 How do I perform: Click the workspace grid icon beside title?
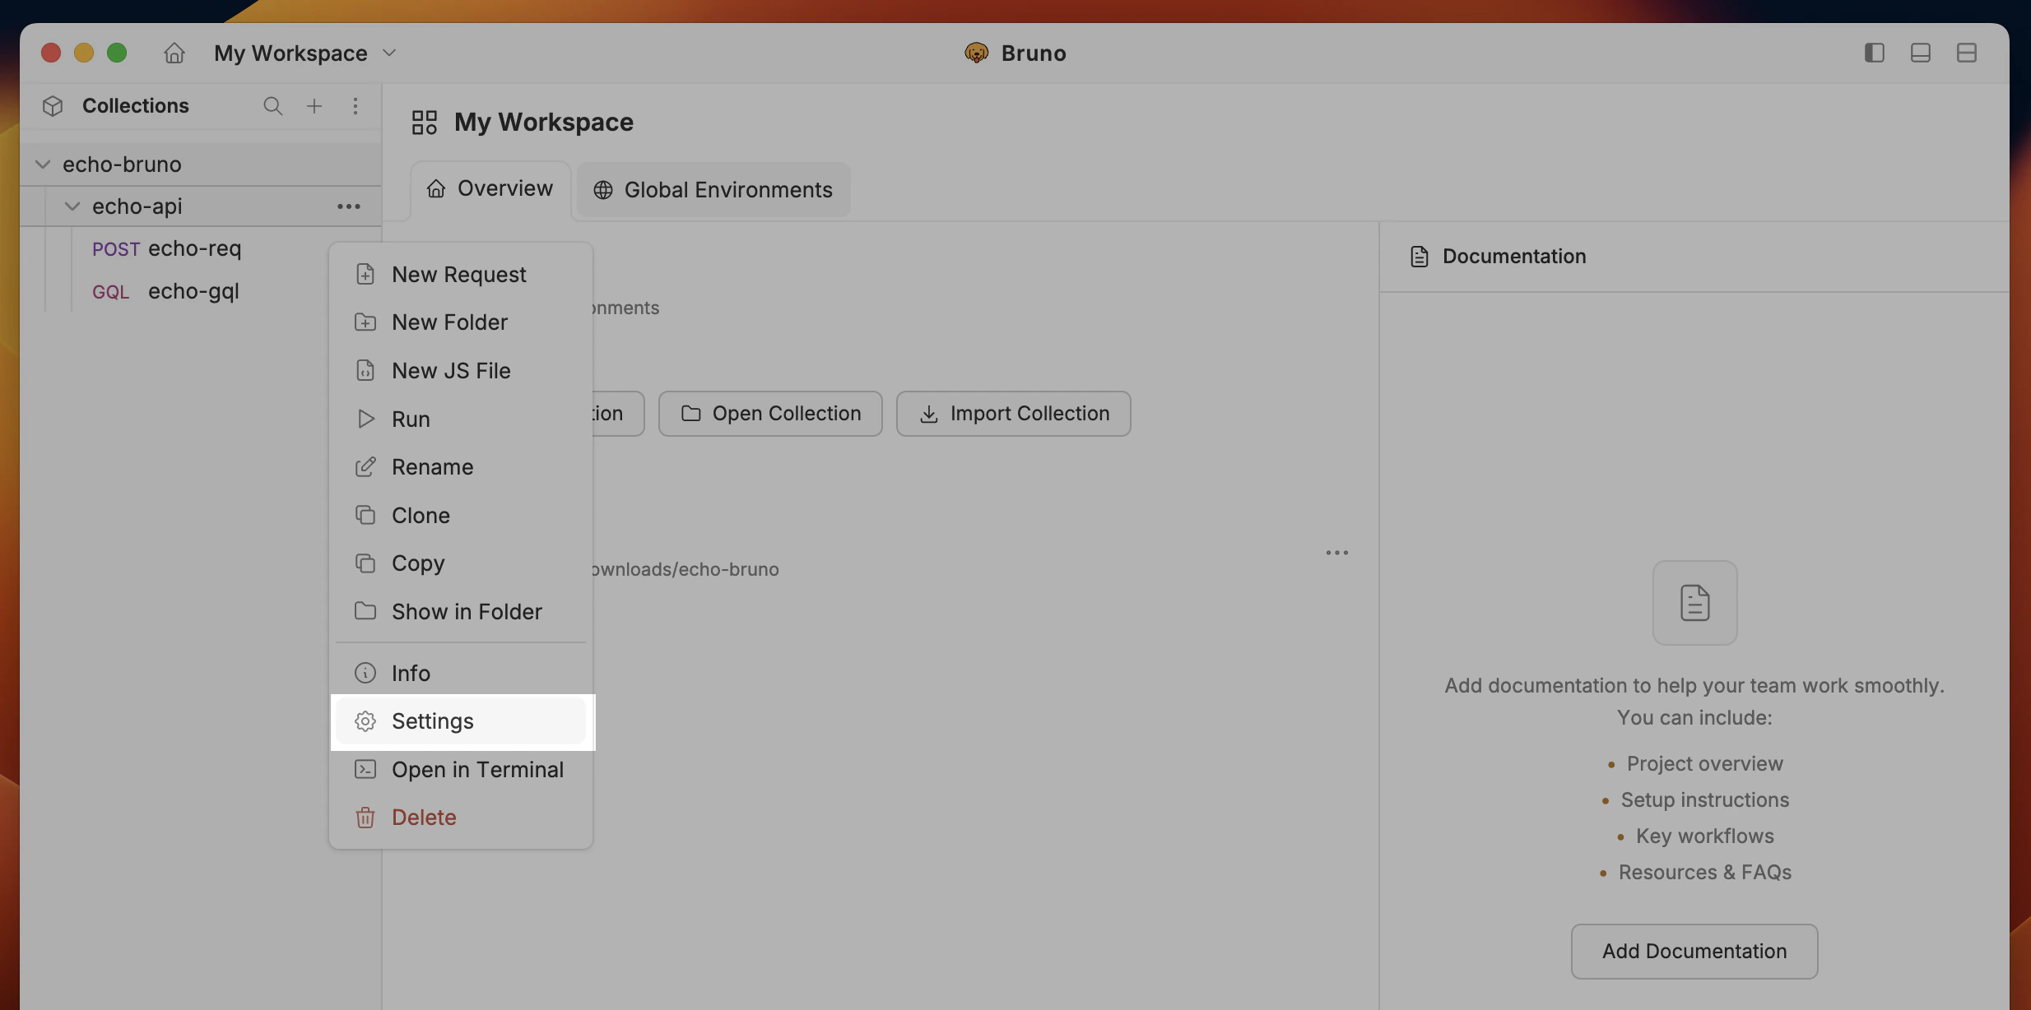[x=425, y=123]
